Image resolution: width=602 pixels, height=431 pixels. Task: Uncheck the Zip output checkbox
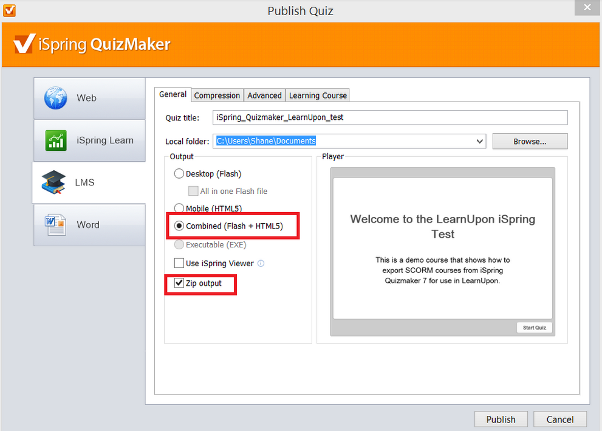pos(179,283)
